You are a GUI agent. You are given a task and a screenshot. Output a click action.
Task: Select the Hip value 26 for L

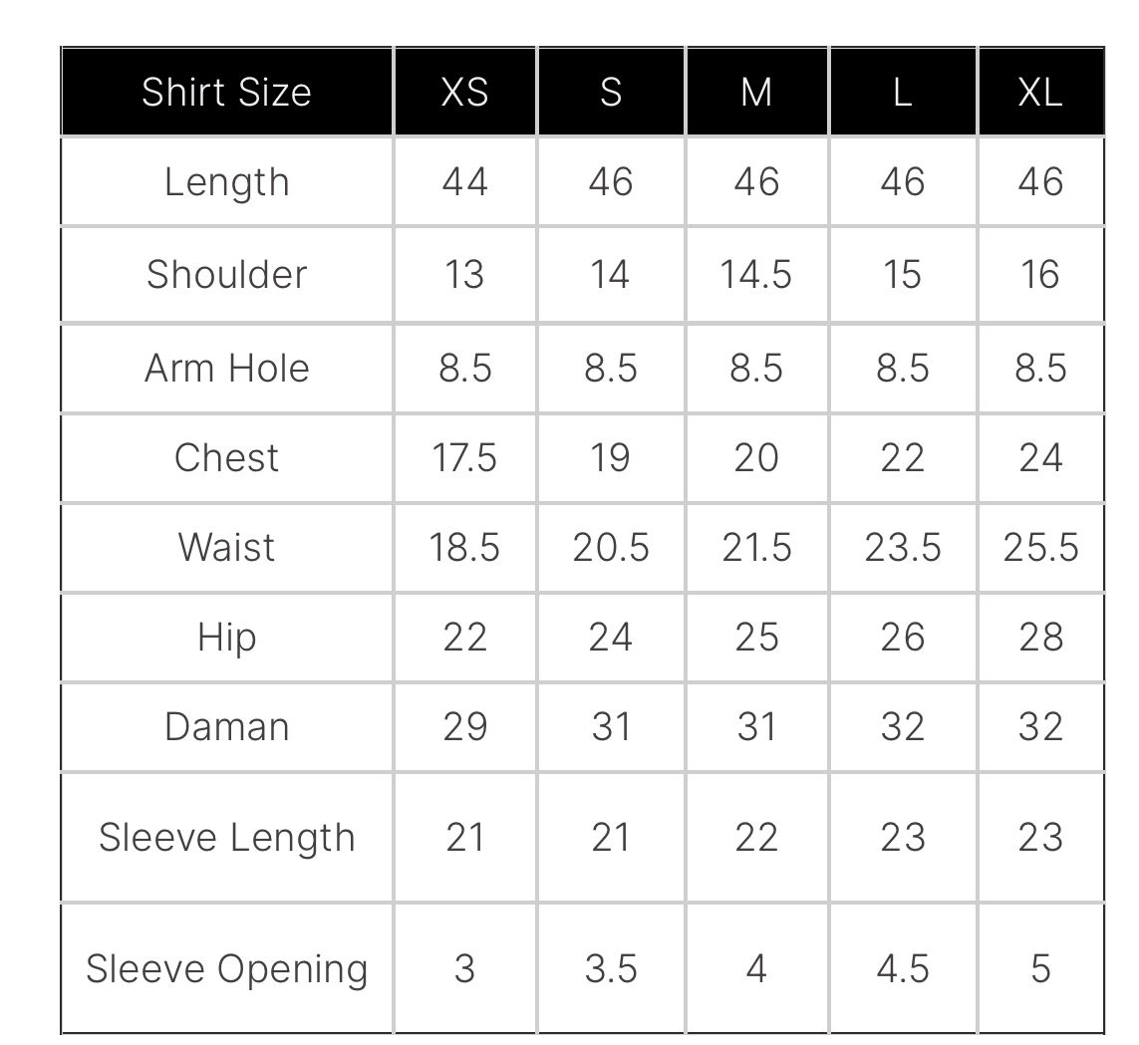click(x=902, y=637)
